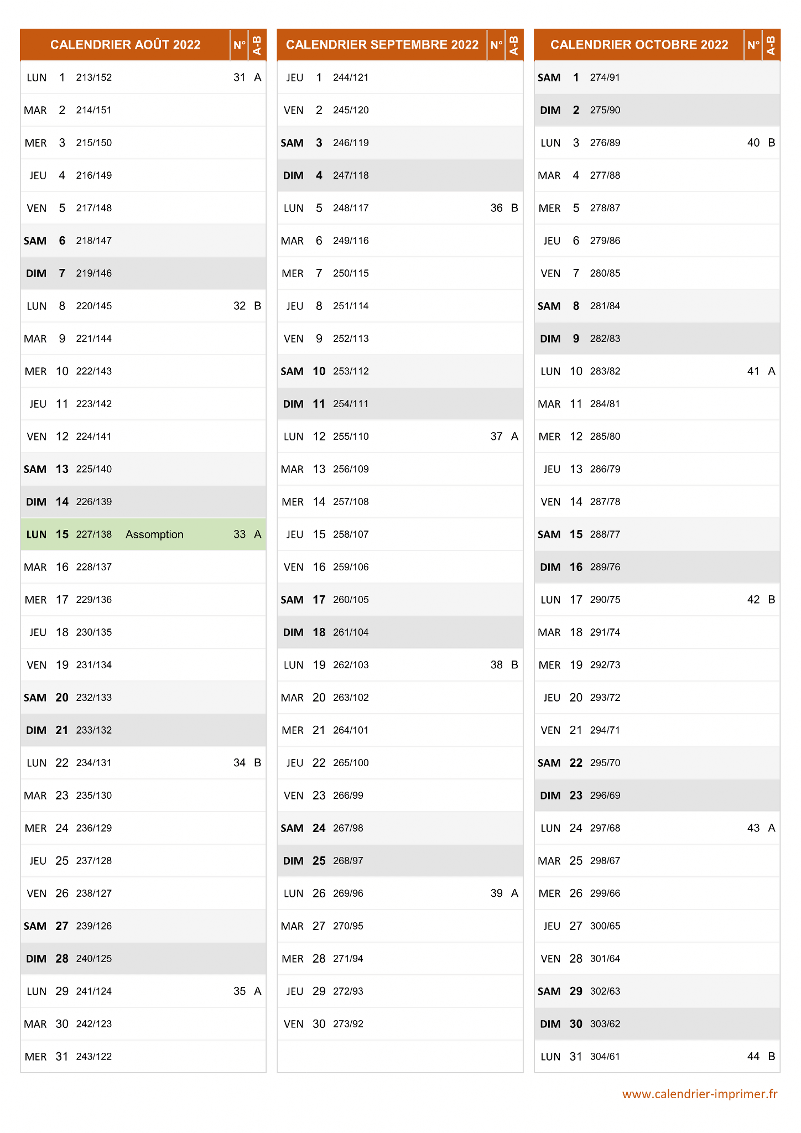Select LUN 31 October row
This screenshot has width=801, height=1133.
[x=657, y=1057]
